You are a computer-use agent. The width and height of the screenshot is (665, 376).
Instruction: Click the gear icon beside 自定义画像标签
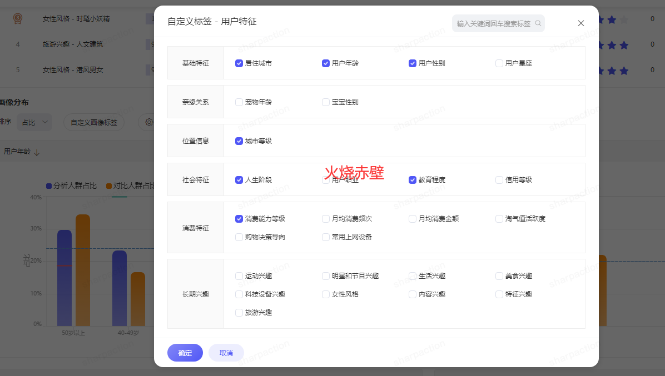(149, 122)
